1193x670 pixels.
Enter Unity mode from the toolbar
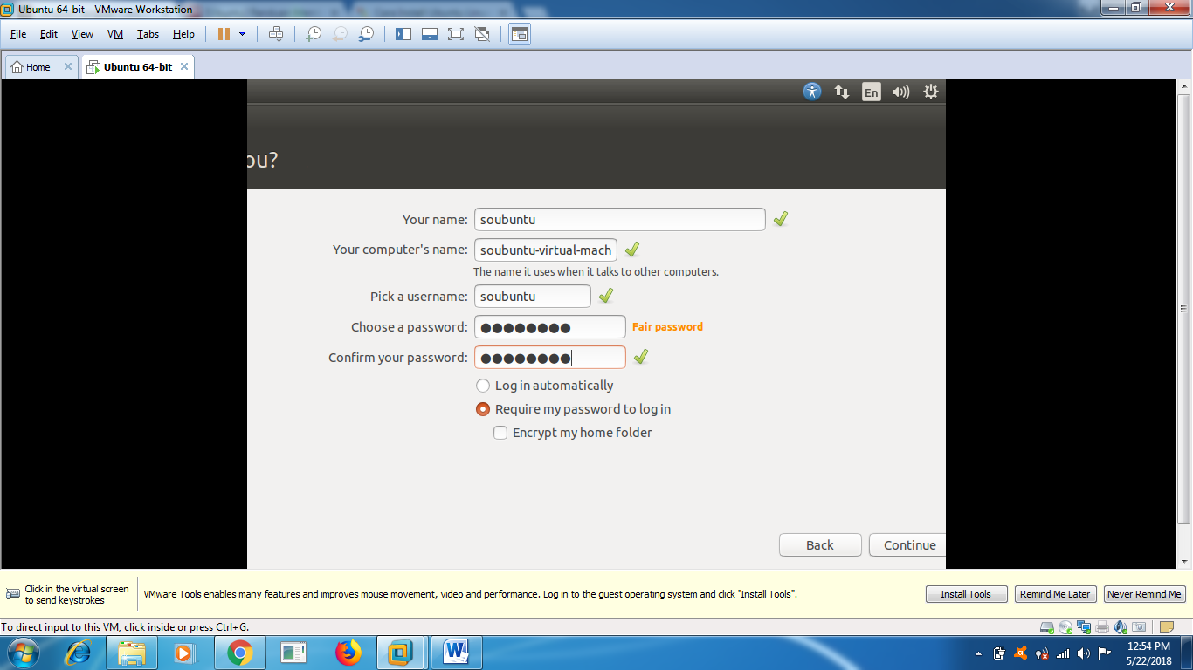[483, 34]
